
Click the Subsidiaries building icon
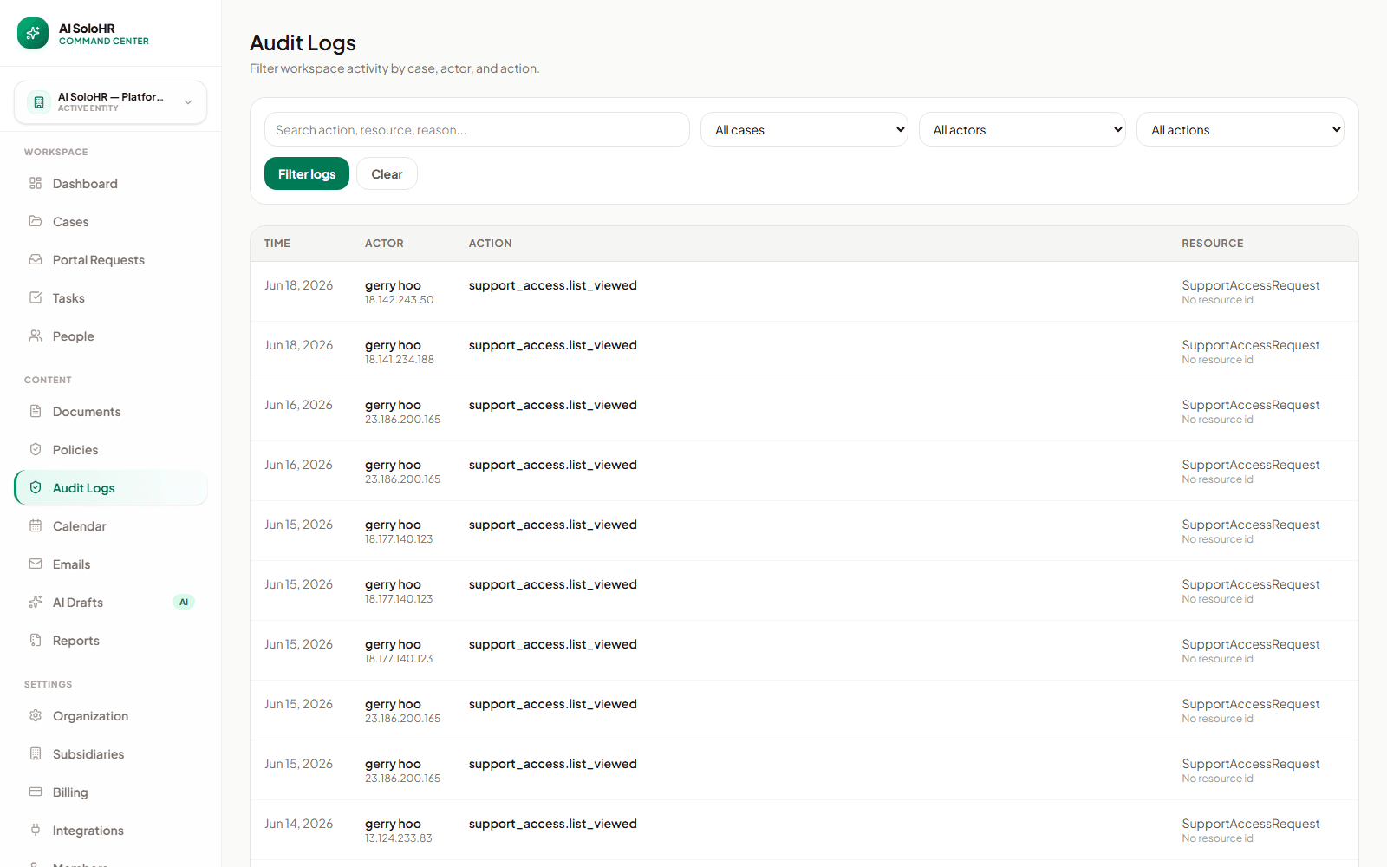pyautogui.click(x=36, y=753)
